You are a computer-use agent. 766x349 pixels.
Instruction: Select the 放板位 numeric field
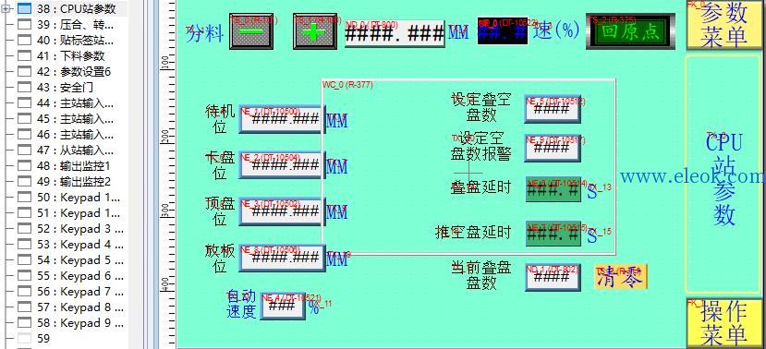282,258
